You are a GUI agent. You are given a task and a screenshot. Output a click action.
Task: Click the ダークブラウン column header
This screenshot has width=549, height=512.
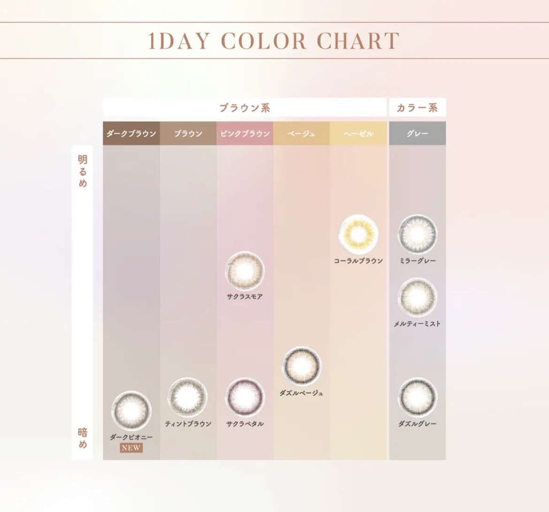(x=131, y=134)
